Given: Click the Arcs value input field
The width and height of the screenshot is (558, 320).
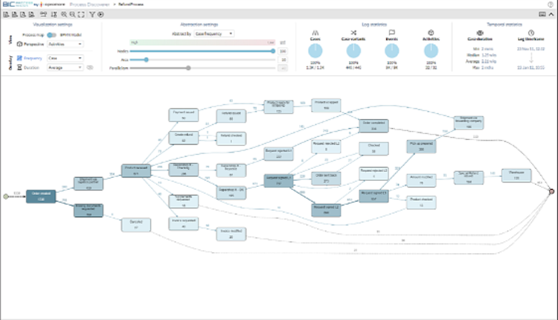Looking at the screenshot, I should coord(283,60).
